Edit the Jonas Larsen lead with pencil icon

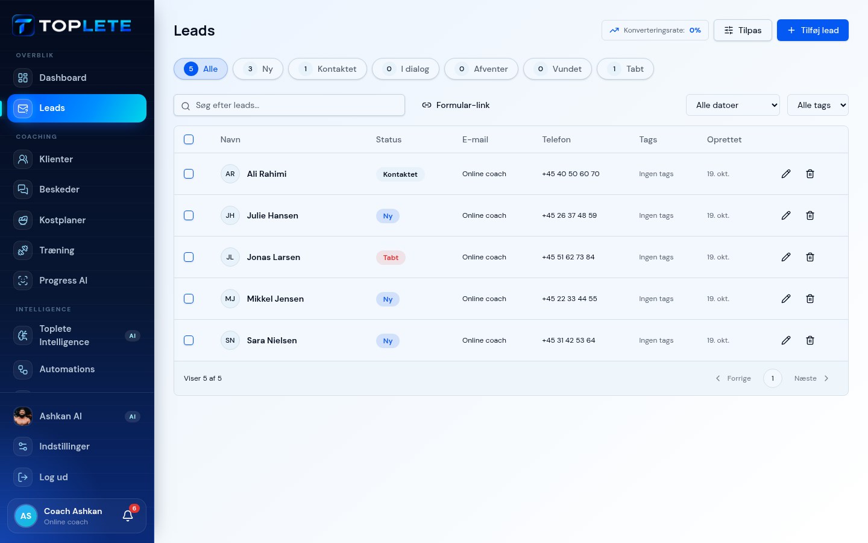786,257
